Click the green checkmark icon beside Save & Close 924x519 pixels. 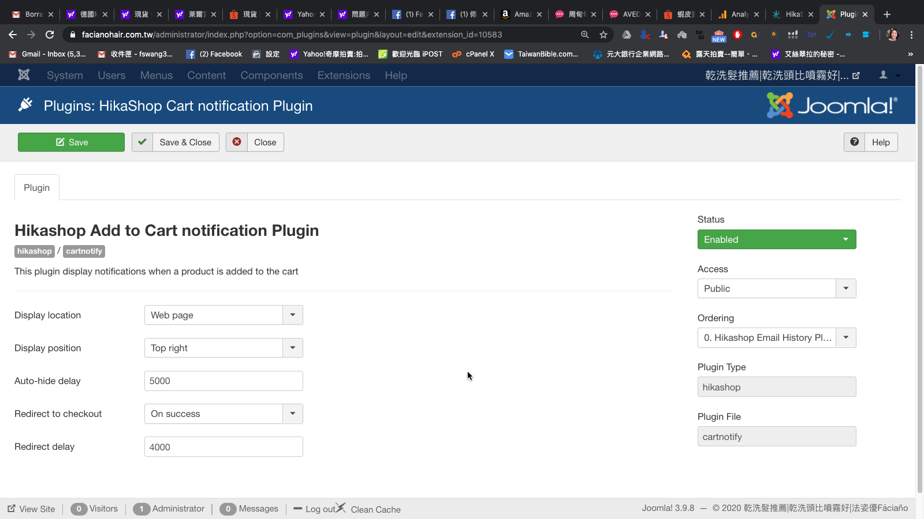click(x=142, y=142)
